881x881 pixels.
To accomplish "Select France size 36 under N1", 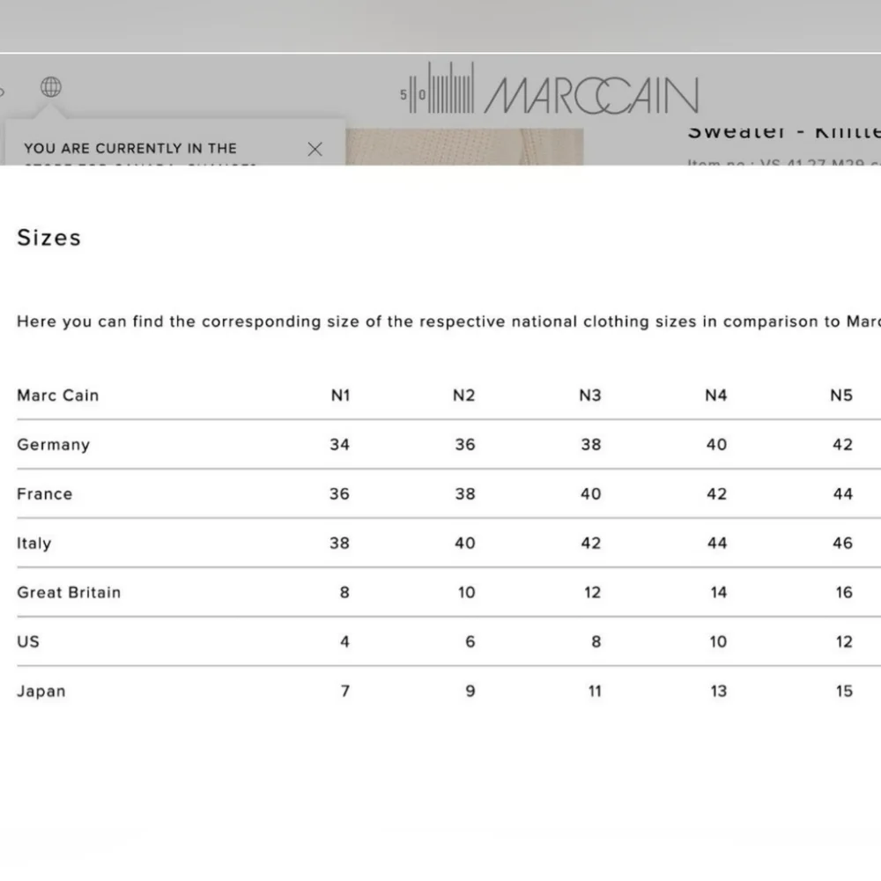I will click(339, 494).
